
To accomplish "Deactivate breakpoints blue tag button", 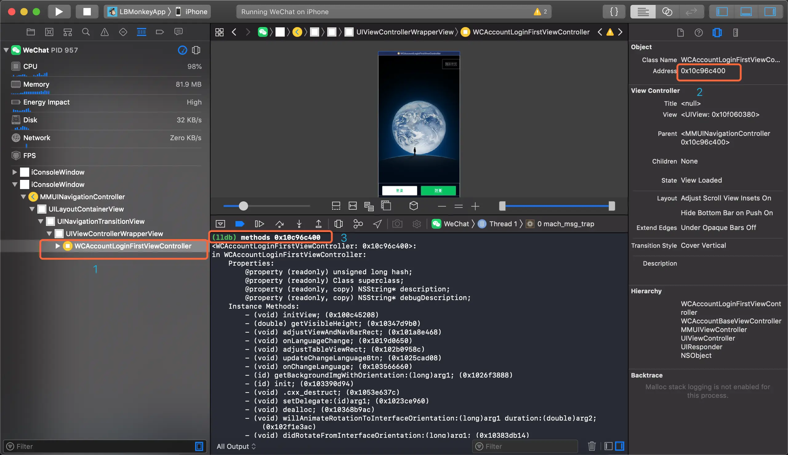I will 239,224.
